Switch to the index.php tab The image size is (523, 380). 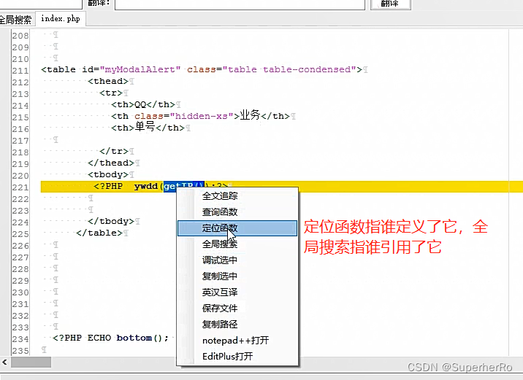tap(61, 19)
